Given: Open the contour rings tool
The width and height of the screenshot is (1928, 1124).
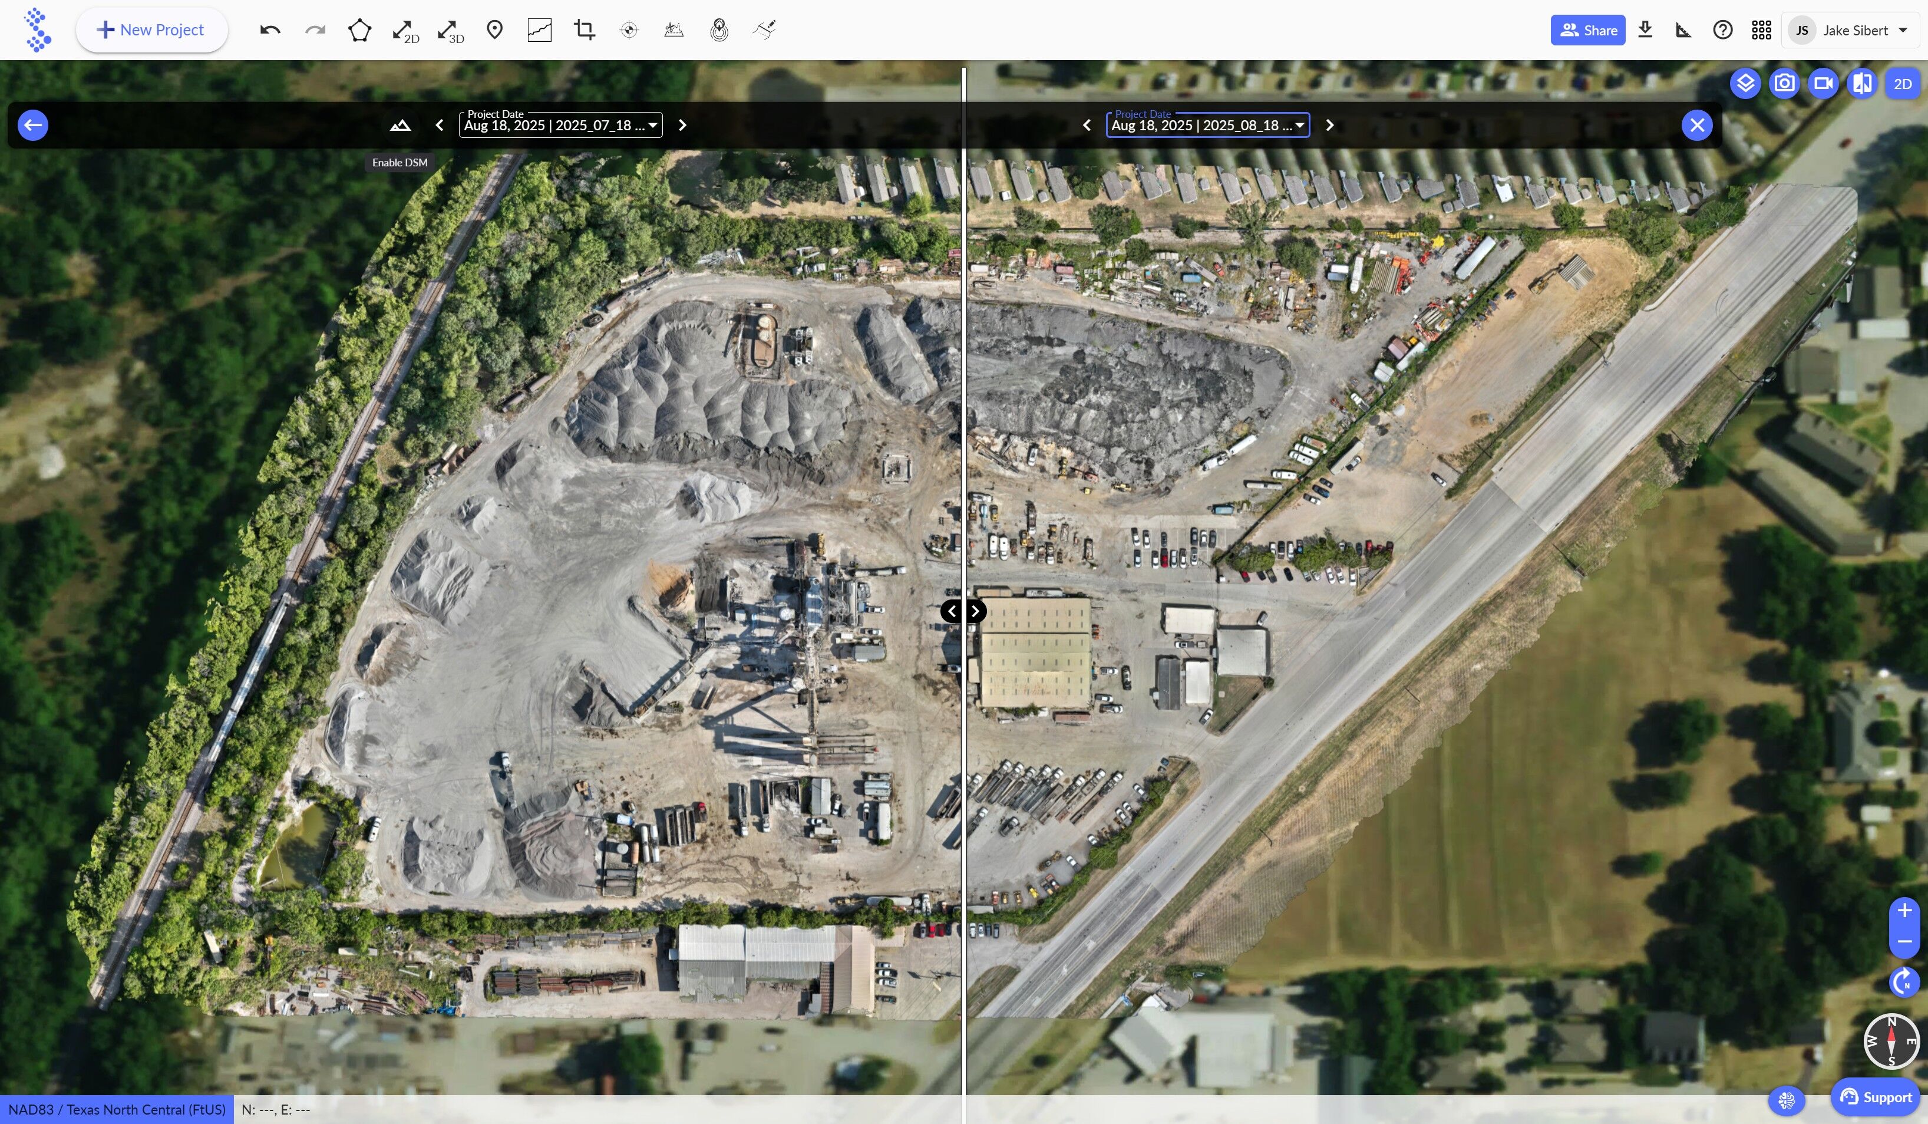Looking at the screenshot, I should (719, 30).
